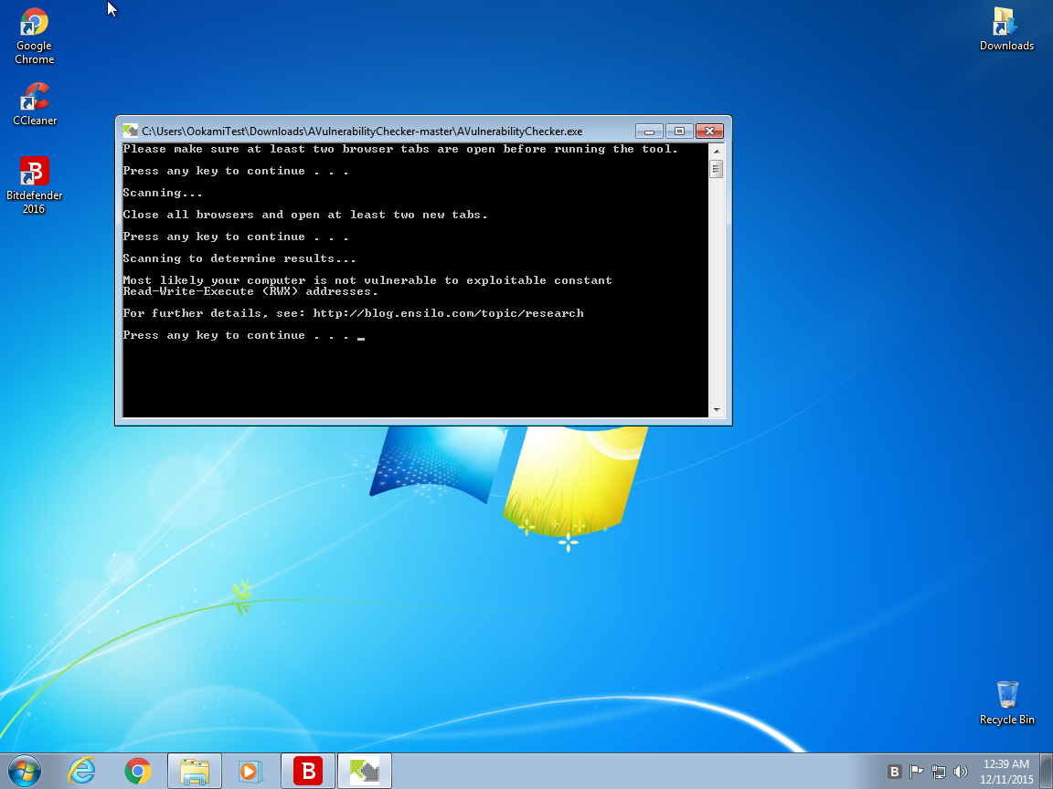Open the Google Chrome desktop shortcut
Image resolution: width=1053 pixels, height=789 pixels.
click(x=34, y=37)
